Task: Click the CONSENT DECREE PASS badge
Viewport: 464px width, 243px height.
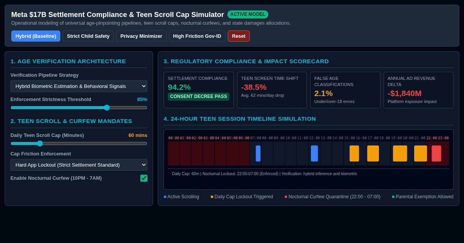Action: click(x=198, y=96)
